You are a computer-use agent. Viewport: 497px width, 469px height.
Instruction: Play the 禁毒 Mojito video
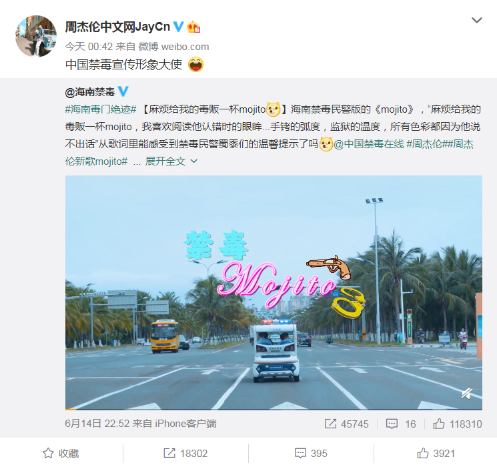(274, 292)
